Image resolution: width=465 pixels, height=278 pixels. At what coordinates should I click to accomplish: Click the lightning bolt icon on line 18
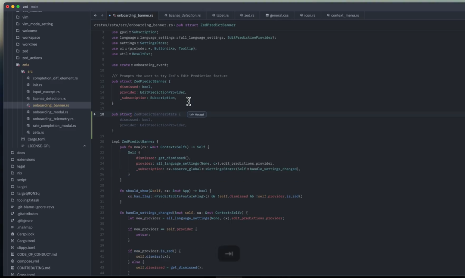[x=95, y=114]
